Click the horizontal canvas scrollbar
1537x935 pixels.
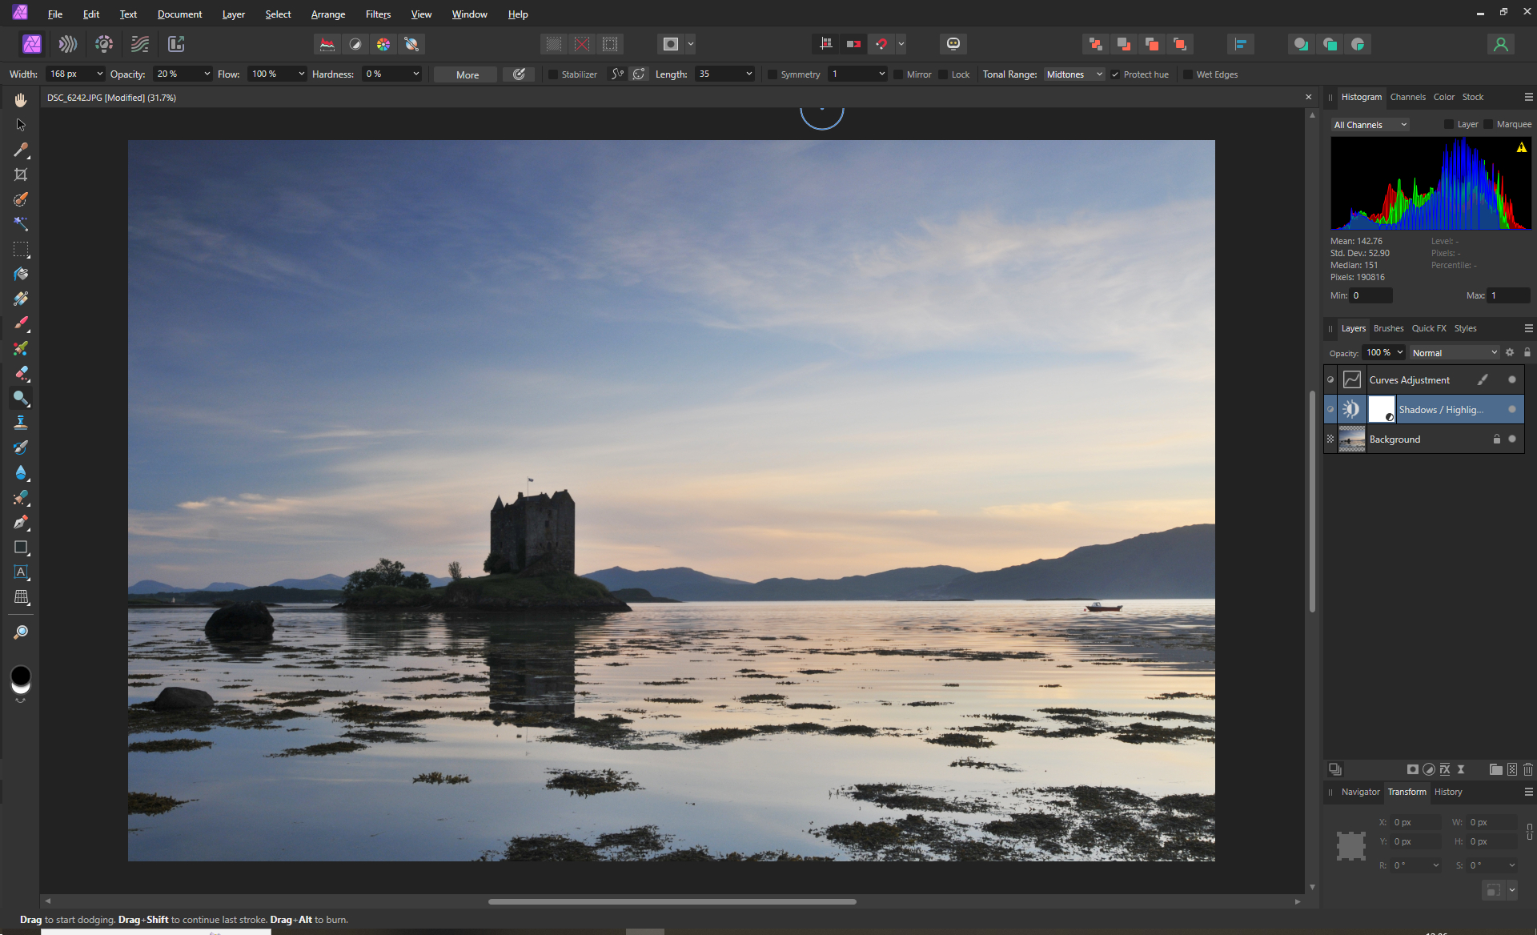tap(672, 901)
